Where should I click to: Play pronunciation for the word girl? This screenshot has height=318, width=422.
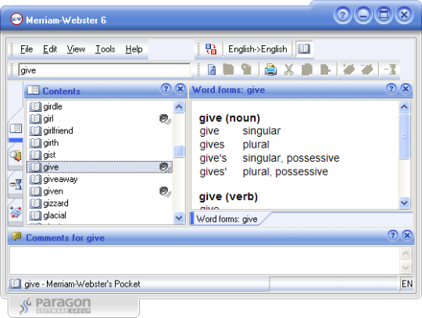coord(165,119)
